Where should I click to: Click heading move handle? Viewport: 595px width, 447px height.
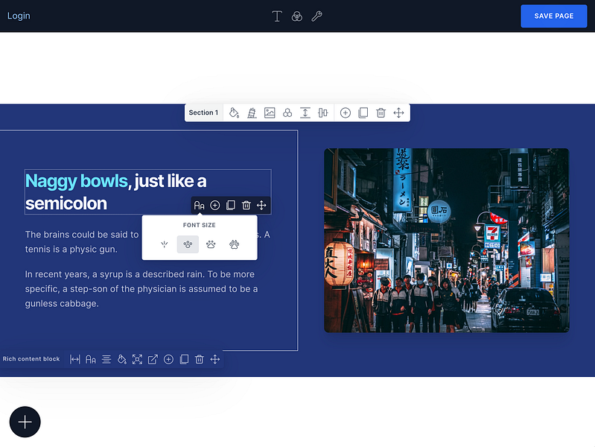(x=261, y=206)
